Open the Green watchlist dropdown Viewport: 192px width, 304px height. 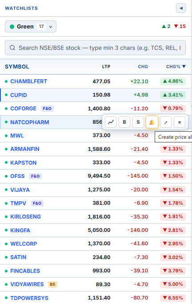pos(31,27)
